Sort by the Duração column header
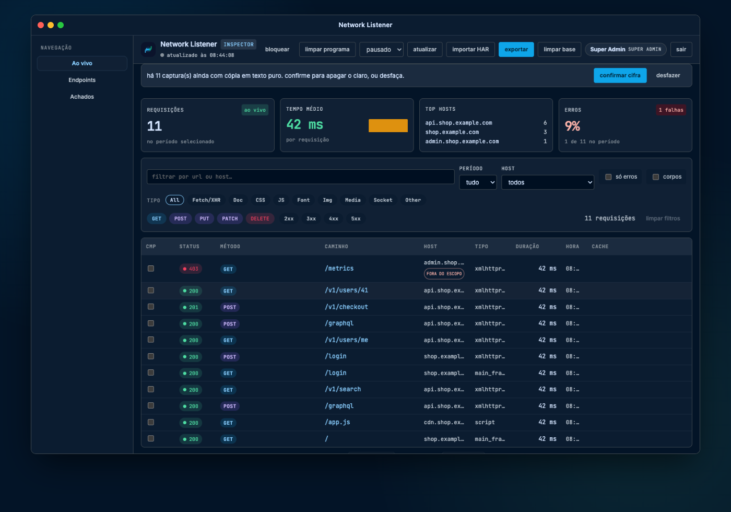This screenshot has width=731, height=512. pyautogui.click(x=527, y=247)
